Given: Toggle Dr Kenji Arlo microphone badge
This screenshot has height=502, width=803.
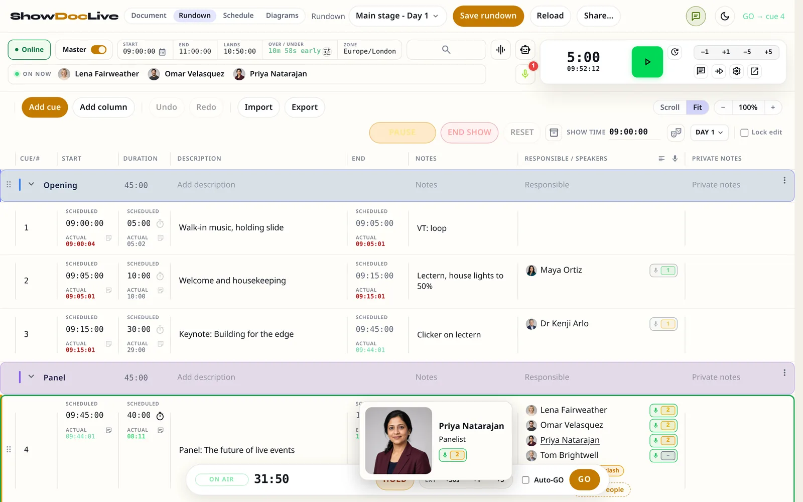Looking at the screenshot, I should point(663,324).
